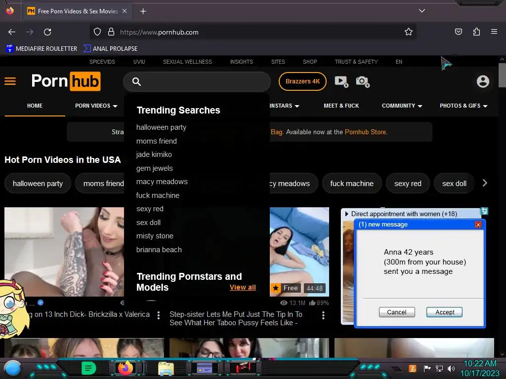Click the browser forward arrow
This screenshot has width=506, height=379.
click(30, 32)
